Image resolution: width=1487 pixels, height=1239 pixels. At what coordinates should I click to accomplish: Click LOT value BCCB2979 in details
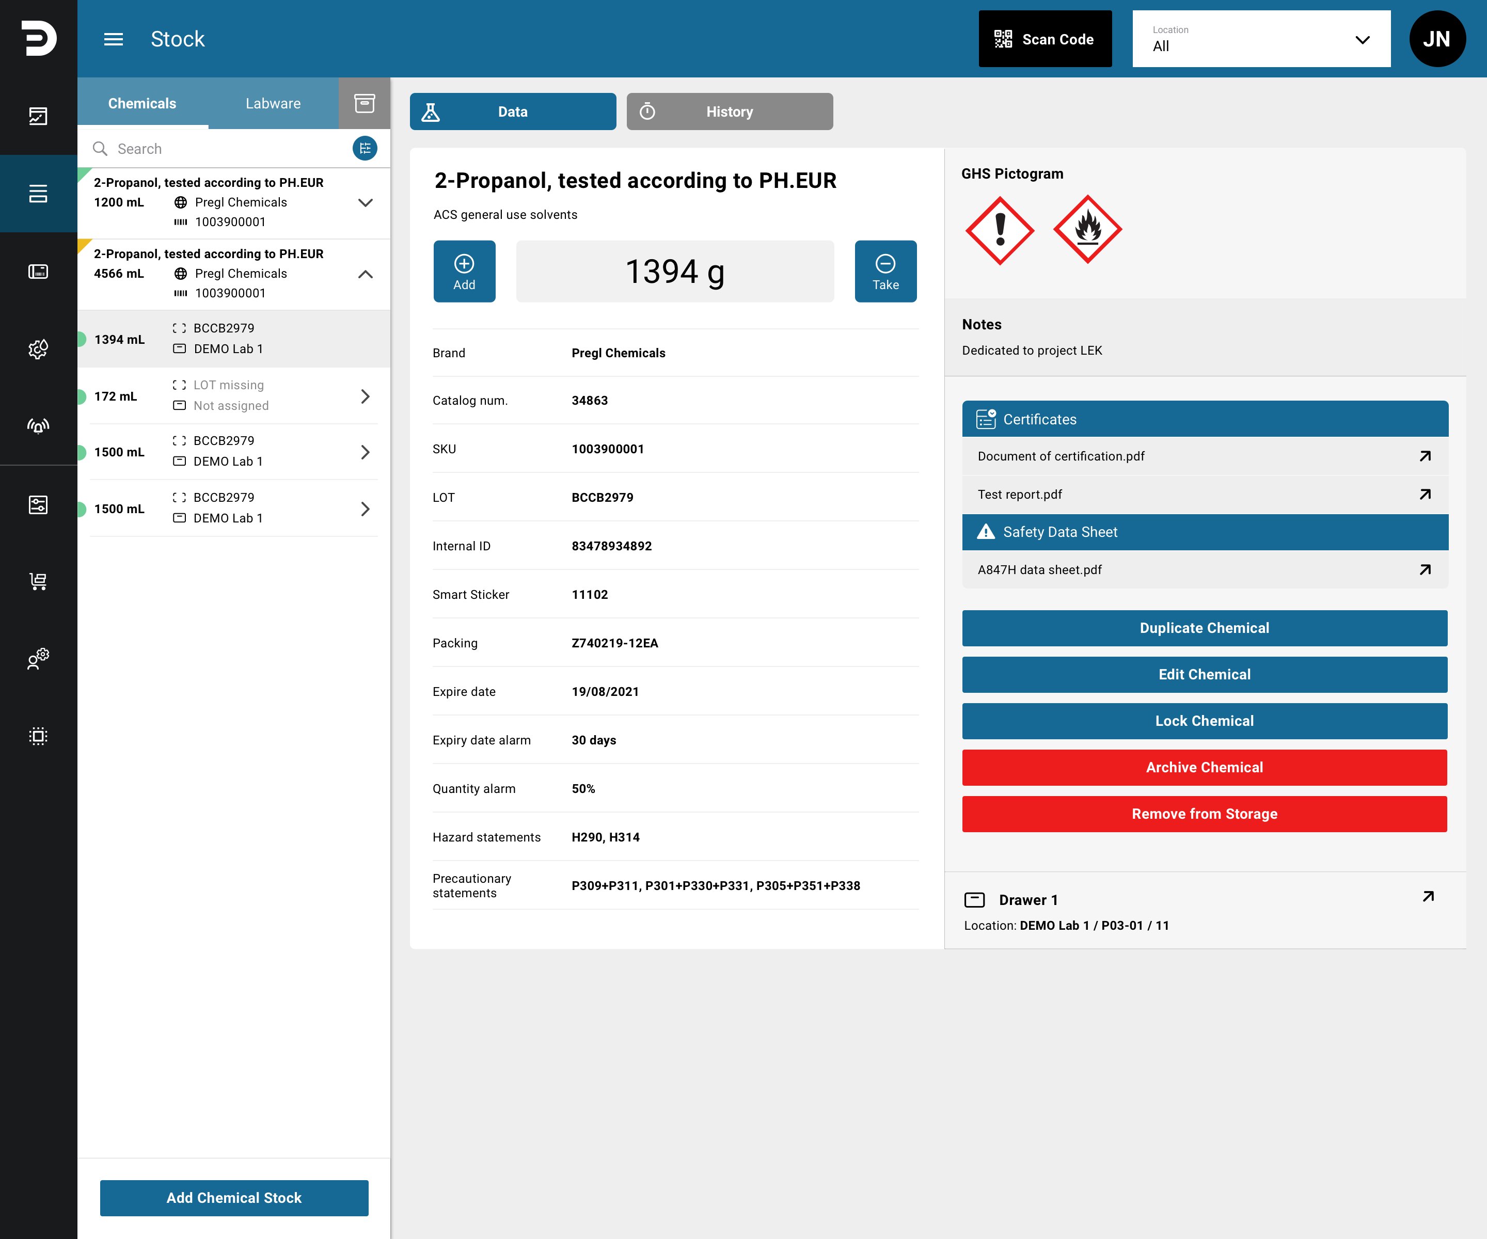tap(603, 497)
